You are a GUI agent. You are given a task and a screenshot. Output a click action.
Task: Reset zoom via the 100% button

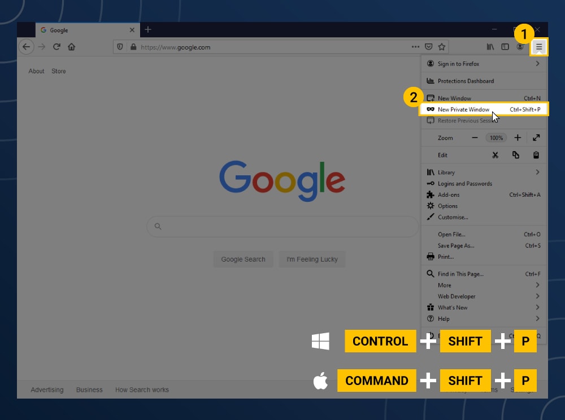[496, 138]
